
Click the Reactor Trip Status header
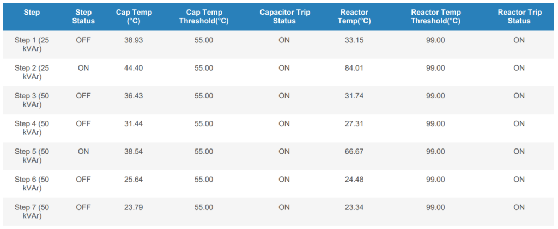[519, 17]
